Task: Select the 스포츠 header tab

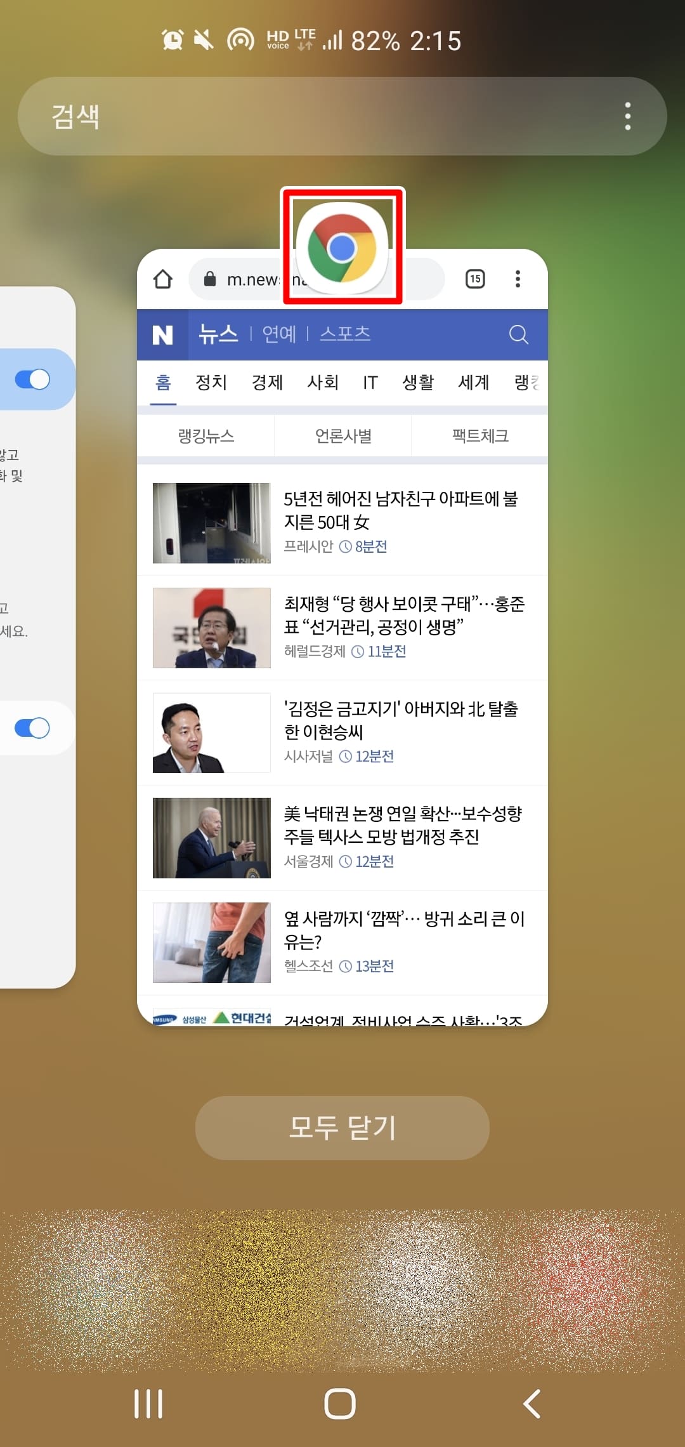Action: tap(345, 334)
